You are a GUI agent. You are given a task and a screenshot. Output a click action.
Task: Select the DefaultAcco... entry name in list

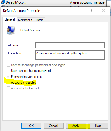[16, 2]
